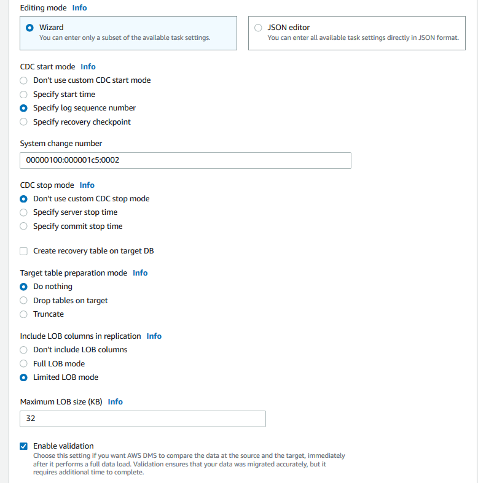Viewport: 478px width, 483px height.
Task: Open Info link beside CDC start mode
Action: [x=88, y=67]
